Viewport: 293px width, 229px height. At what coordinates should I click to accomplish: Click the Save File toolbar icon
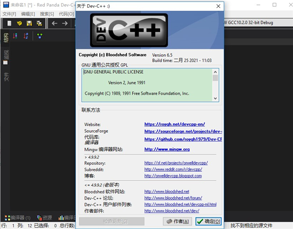pyautogui.click(x=29, y=23)
